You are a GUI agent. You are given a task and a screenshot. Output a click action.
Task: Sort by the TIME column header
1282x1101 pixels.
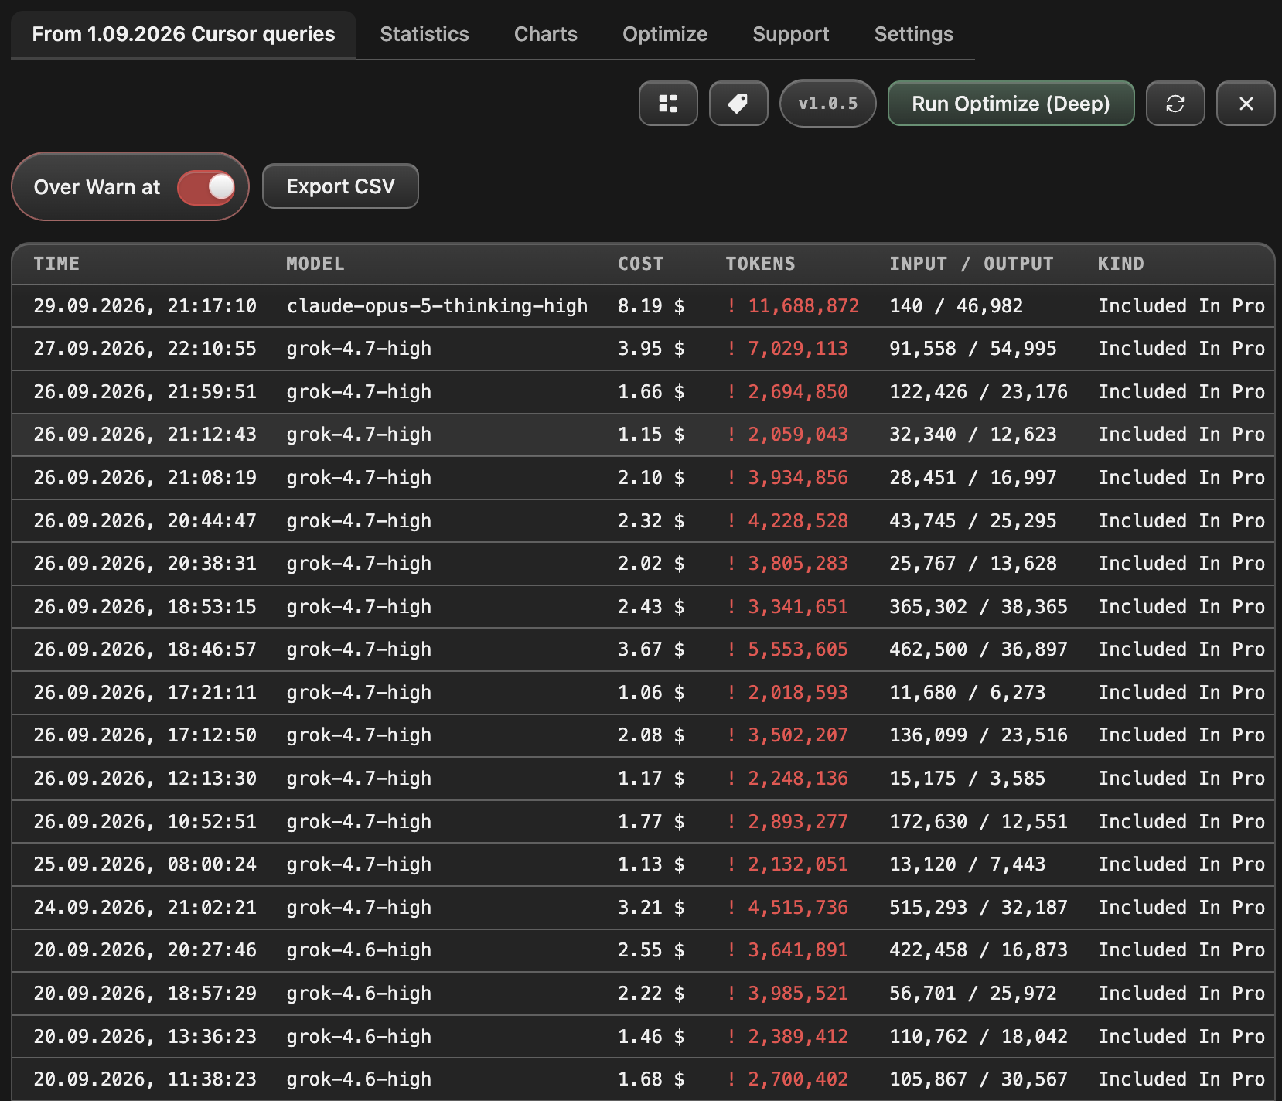click(x=56, y=264)
